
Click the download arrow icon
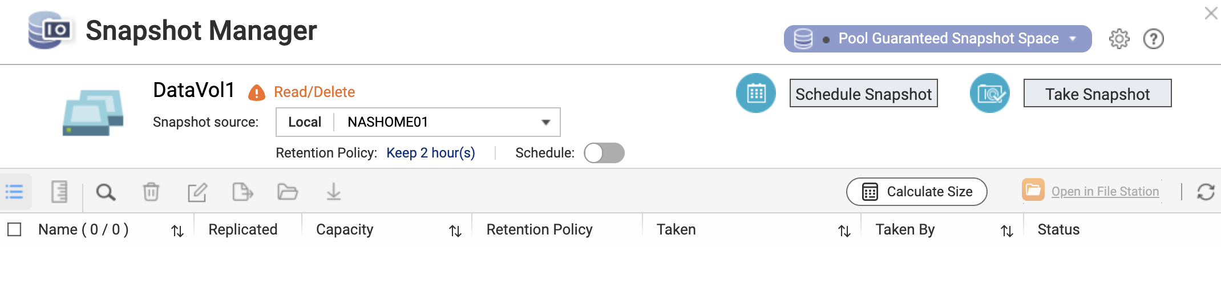(x=334, y=192)
